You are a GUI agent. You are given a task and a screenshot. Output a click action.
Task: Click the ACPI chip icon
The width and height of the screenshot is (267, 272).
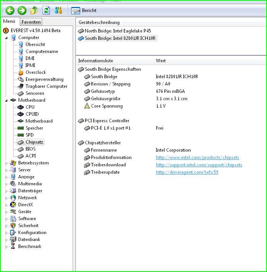tap(21, 156)
